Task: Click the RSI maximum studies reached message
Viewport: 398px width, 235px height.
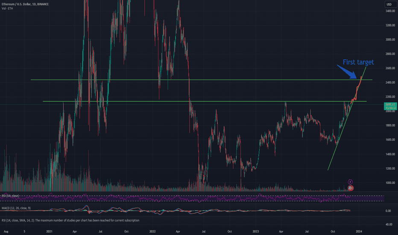Action: pyautogui.click(x=70, y=220)
